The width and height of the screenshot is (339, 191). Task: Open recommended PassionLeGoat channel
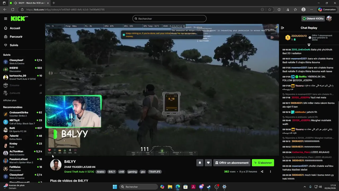[x=23, y=161]
